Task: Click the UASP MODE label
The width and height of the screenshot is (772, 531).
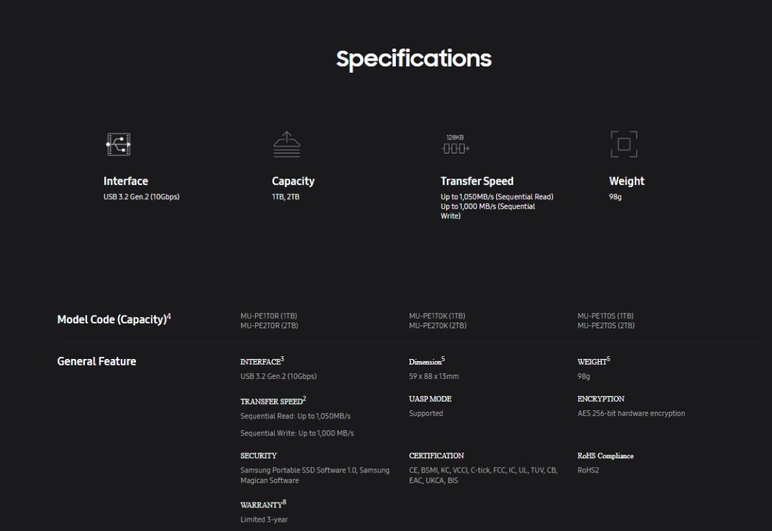Action: pos(430,399)
